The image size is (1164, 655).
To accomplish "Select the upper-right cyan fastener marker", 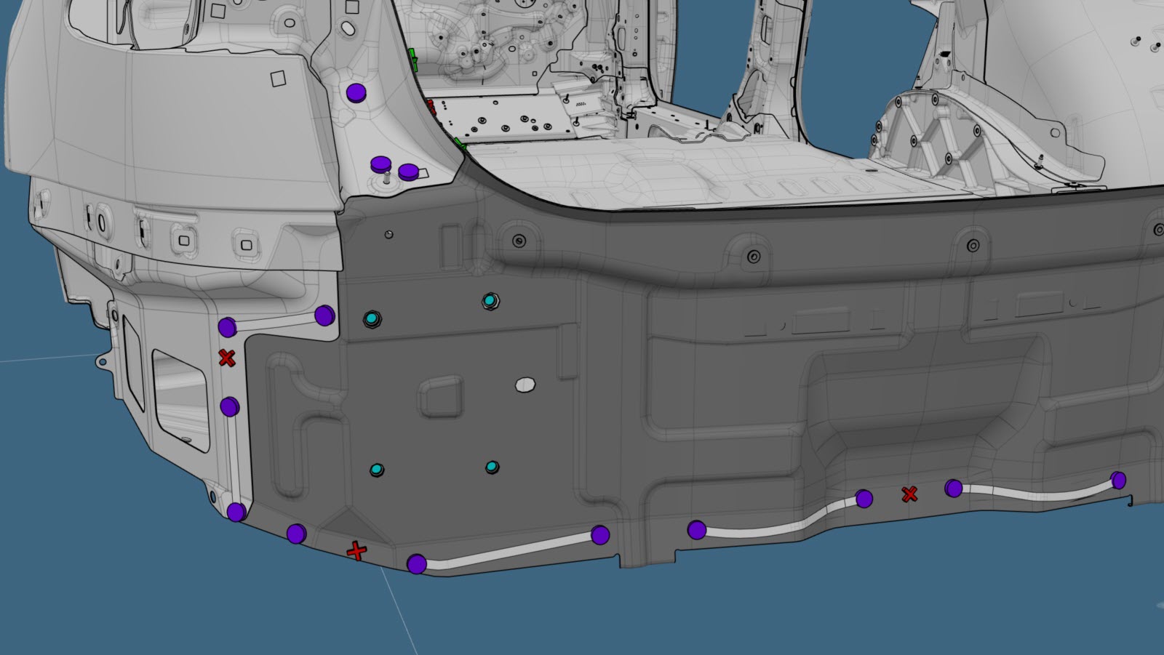I will (x=491, y=300).
